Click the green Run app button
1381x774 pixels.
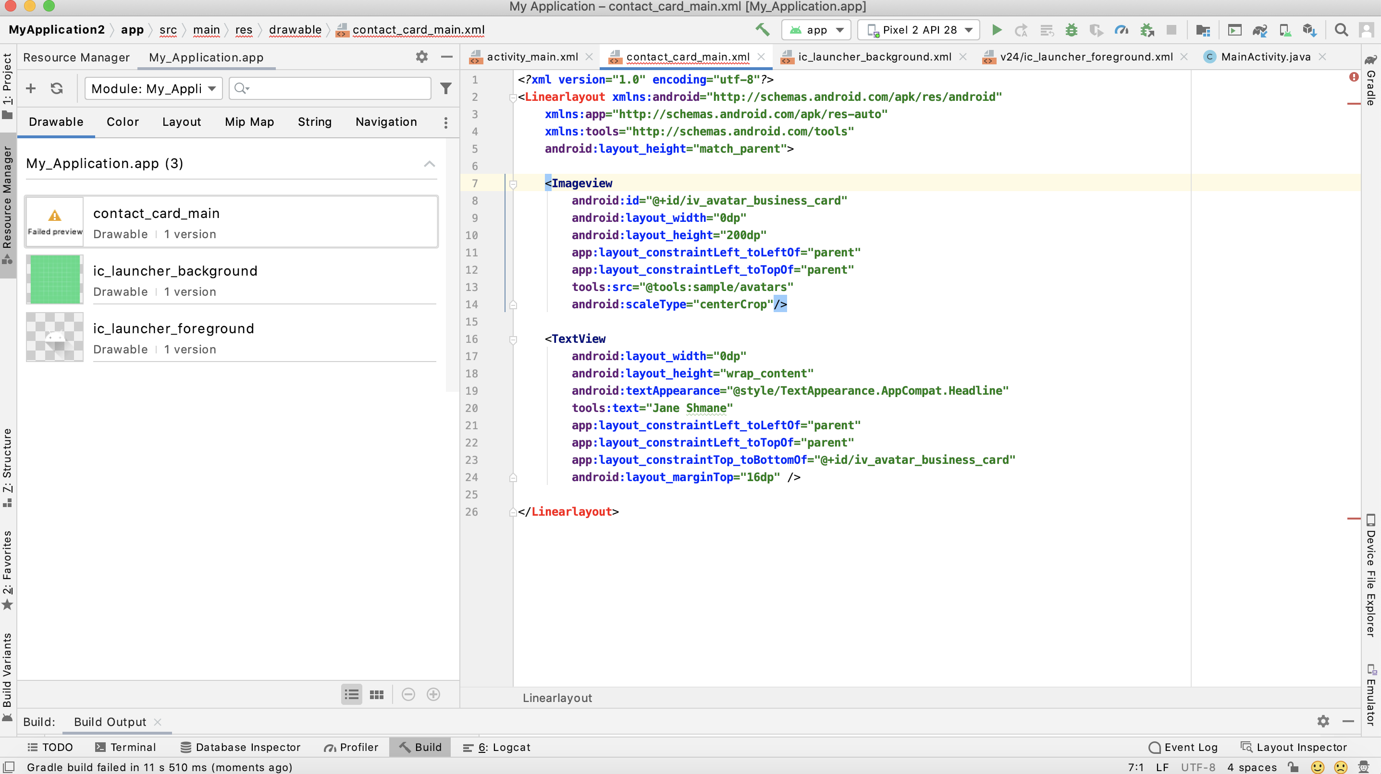(996, 30)
